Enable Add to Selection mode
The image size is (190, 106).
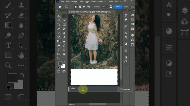pyautogui.click(x=80, y=7)
